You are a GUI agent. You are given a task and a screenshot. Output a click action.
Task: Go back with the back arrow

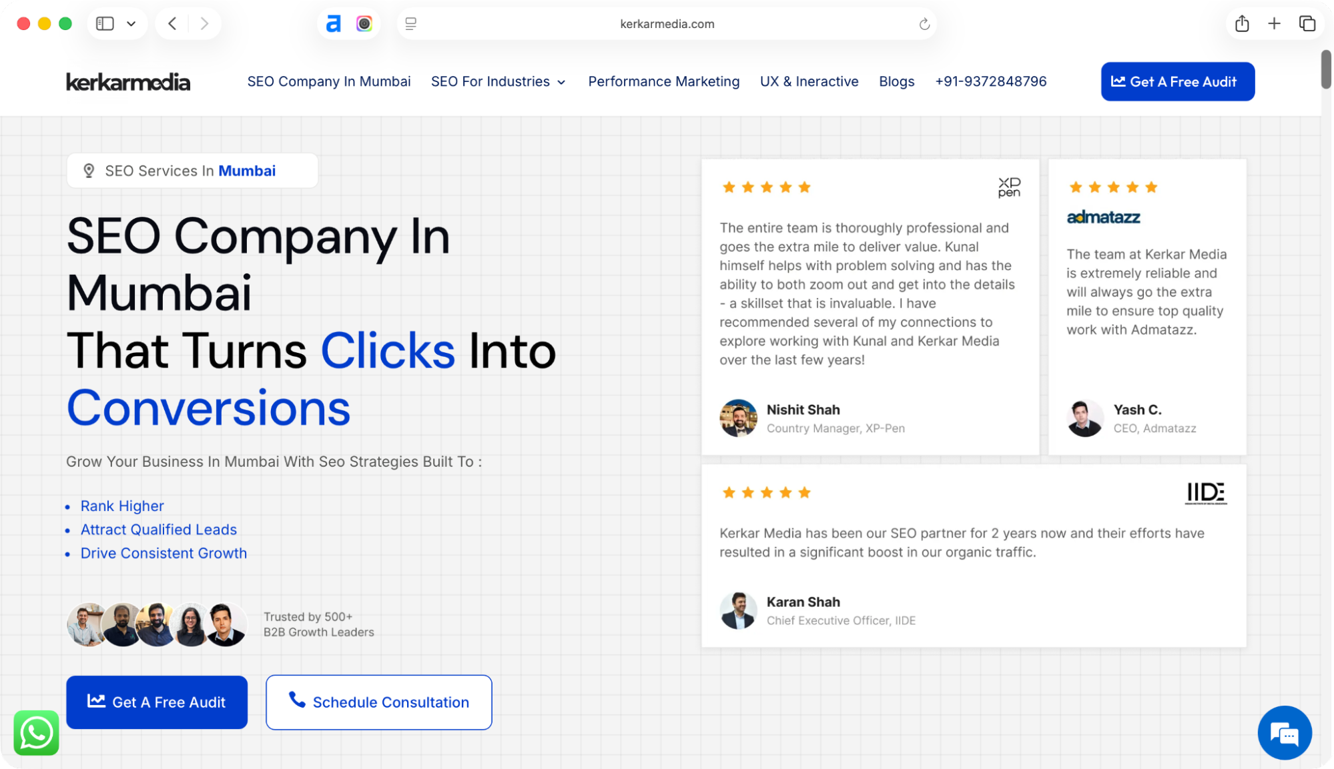click(x=172, y=24)
